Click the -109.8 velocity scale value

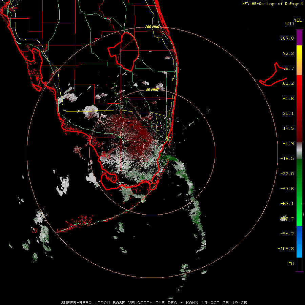(x=286, y=249)
